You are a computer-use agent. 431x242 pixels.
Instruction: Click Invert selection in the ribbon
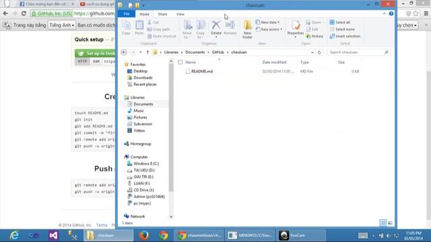click(x=345, y=36)
